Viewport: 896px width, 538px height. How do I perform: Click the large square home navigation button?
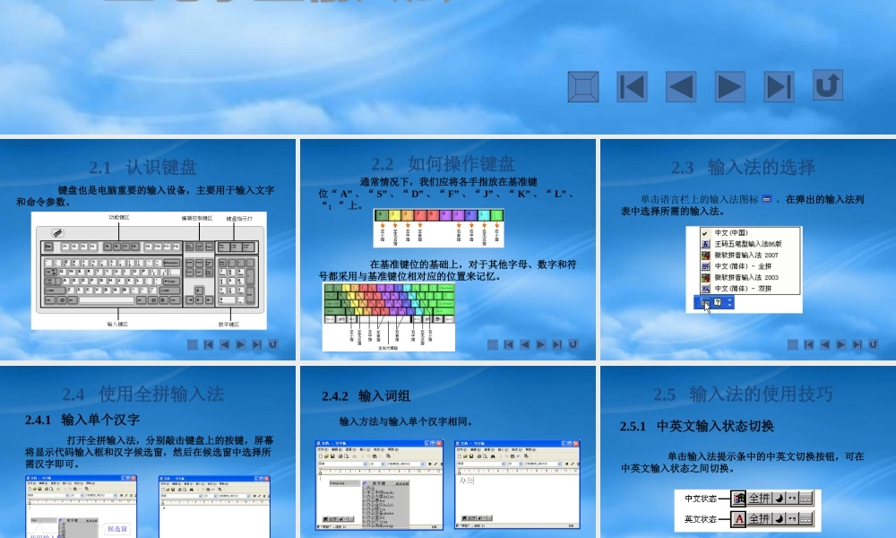point(583,87)
